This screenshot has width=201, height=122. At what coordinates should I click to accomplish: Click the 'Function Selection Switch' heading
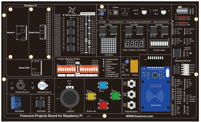(68, 59)
